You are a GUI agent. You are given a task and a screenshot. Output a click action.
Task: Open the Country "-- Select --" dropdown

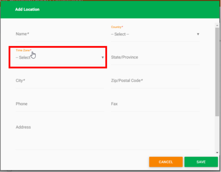pyautogui.click(x=155, y=34)
